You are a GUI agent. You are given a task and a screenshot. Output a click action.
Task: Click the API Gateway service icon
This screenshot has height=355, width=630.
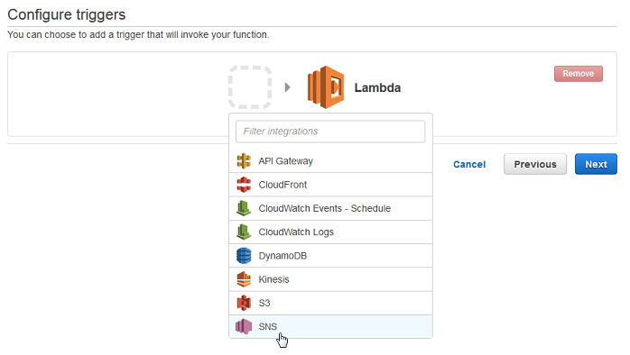[244, 161]
